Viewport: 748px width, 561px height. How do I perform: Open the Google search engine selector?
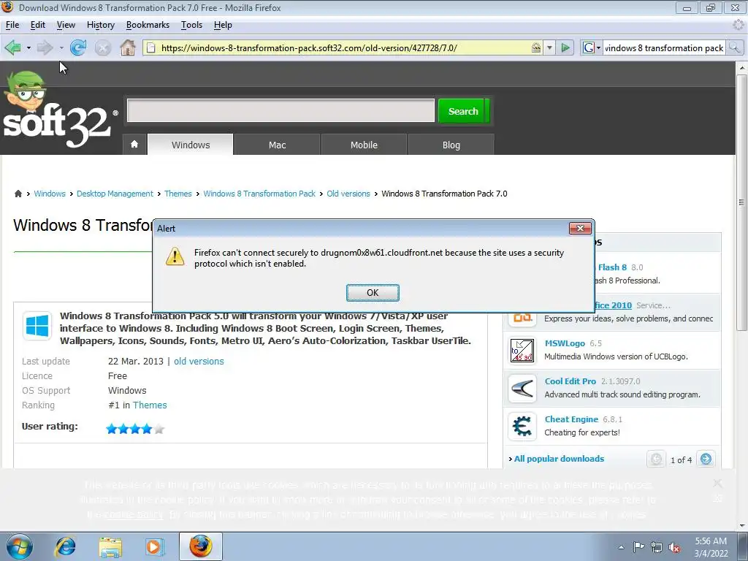click(592, 47)
